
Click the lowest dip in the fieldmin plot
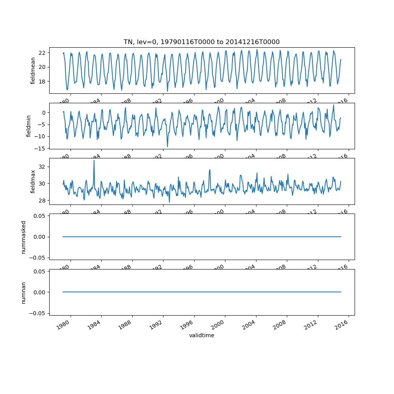167,146
